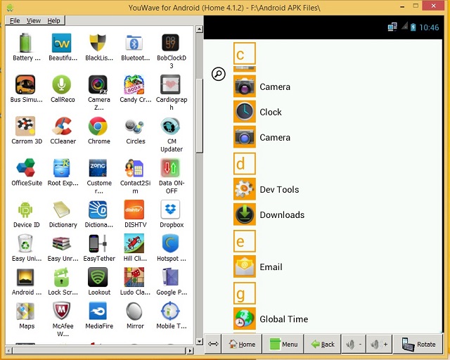Image resolution: width=450 pixels, height=360 pixels.
Task: Click the MediaFire app icon
Action: 98,311
